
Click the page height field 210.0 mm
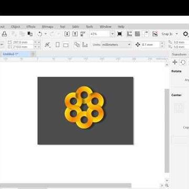pos(23,47)
